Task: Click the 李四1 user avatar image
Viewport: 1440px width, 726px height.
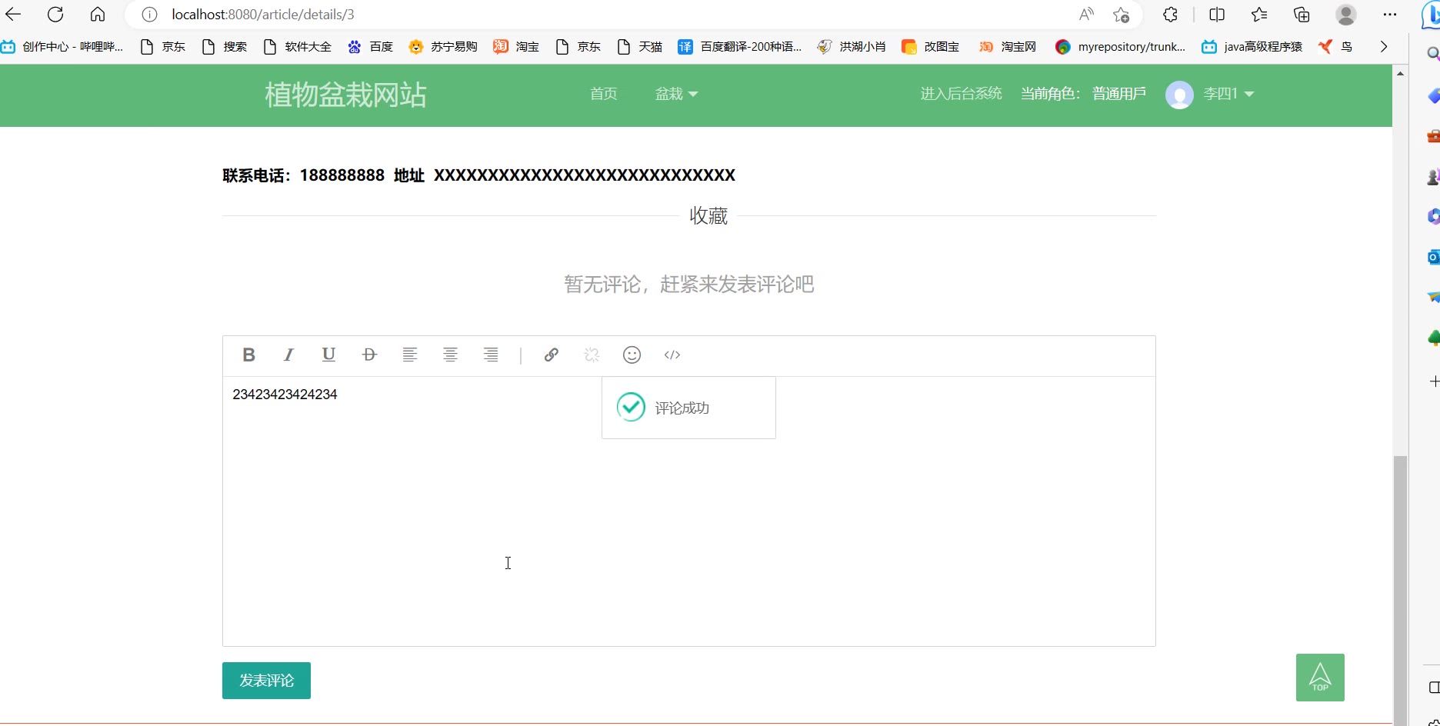Action: point(1179,95)
